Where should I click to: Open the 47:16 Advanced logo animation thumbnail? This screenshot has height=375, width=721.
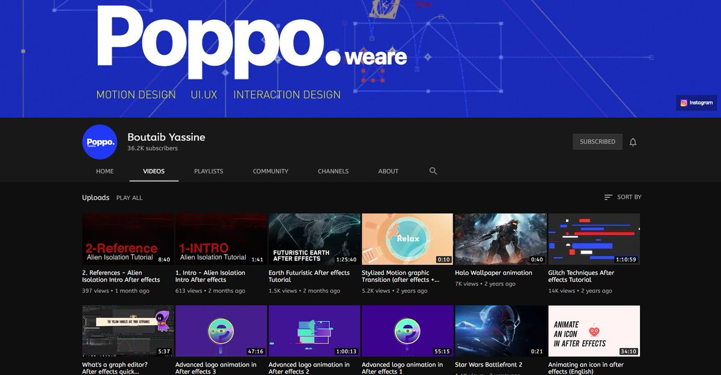(221, 331)
